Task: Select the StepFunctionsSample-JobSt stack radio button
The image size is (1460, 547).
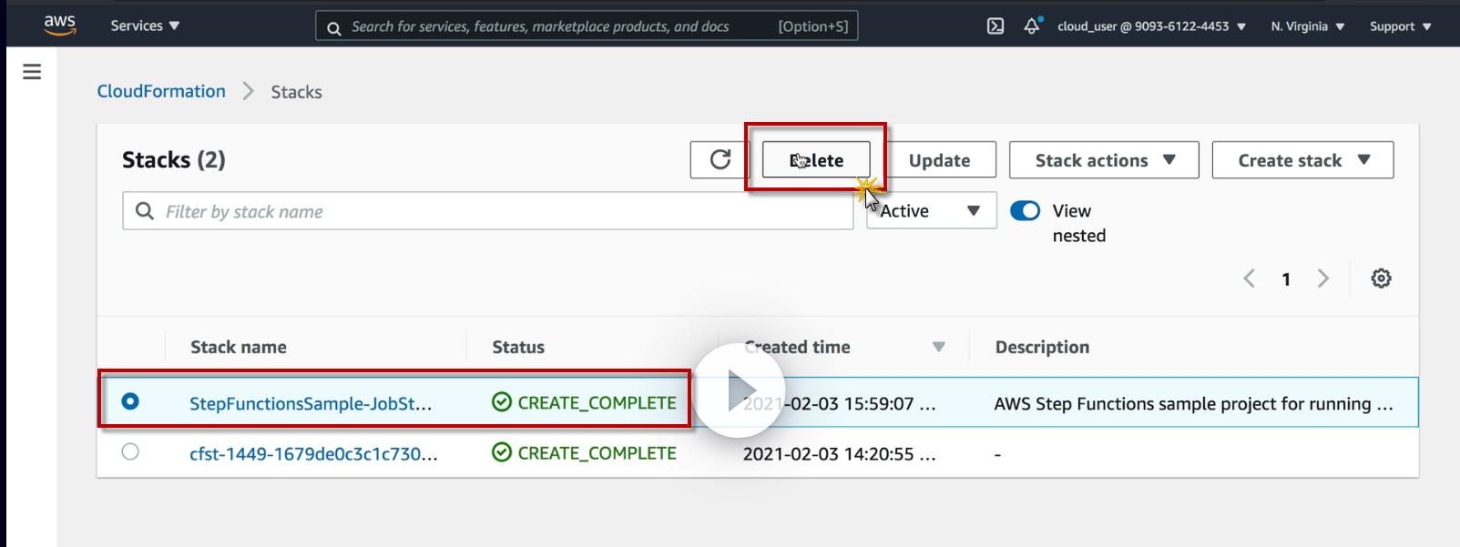Action: pos(130,401)
